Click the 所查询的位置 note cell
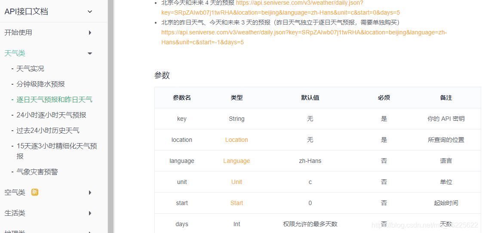Image resolution: width=482 pixels, height=233 pixels. point(446,140)
